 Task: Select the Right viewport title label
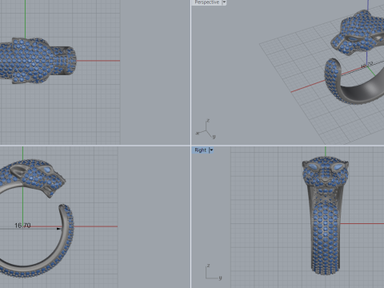click(201, 150)
